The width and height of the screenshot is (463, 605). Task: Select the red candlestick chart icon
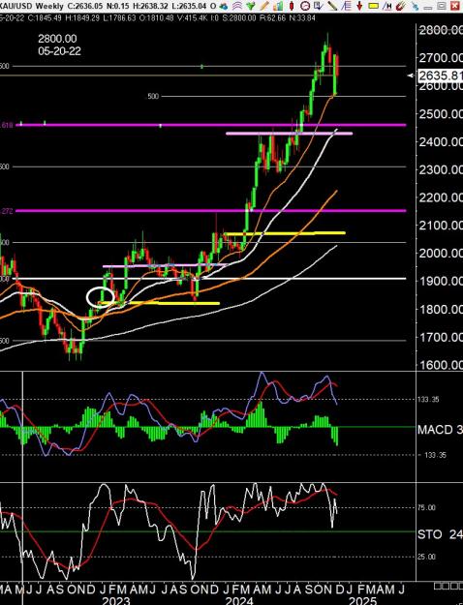point(292,6)
